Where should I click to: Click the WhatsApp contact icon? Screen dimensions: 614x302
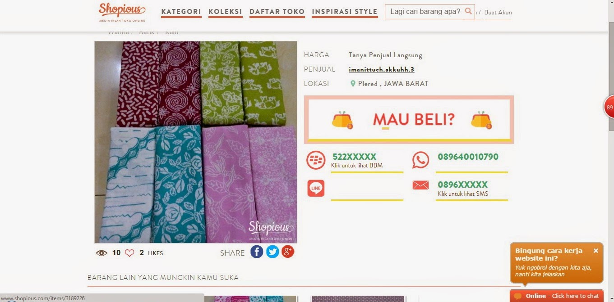(x=420, y=160)
